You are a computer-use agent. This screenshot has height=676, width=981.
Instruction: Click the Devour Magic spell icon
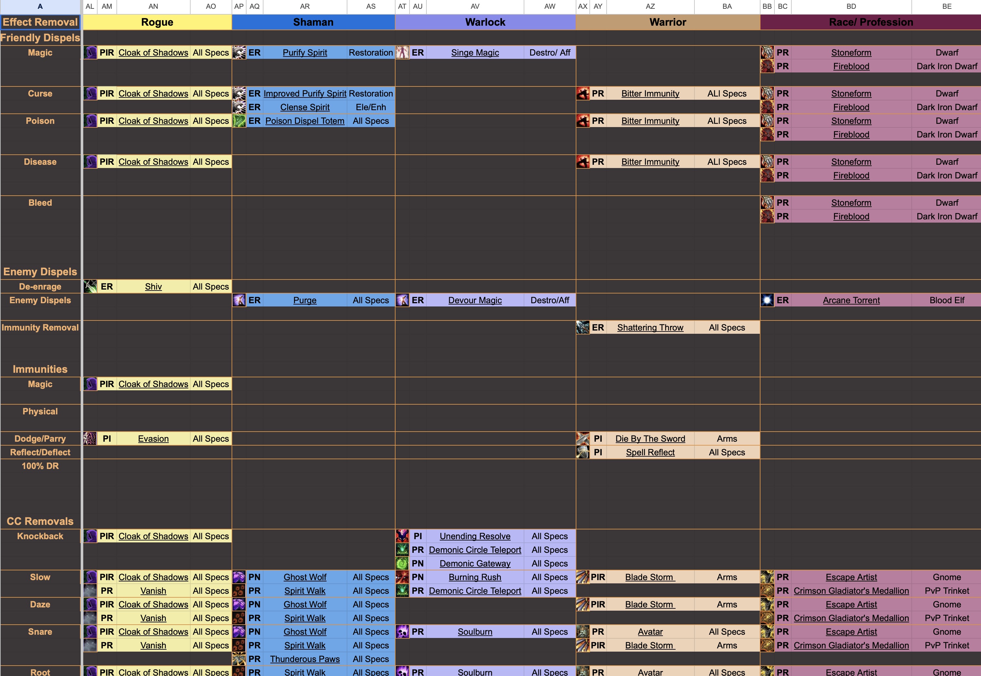402,300
